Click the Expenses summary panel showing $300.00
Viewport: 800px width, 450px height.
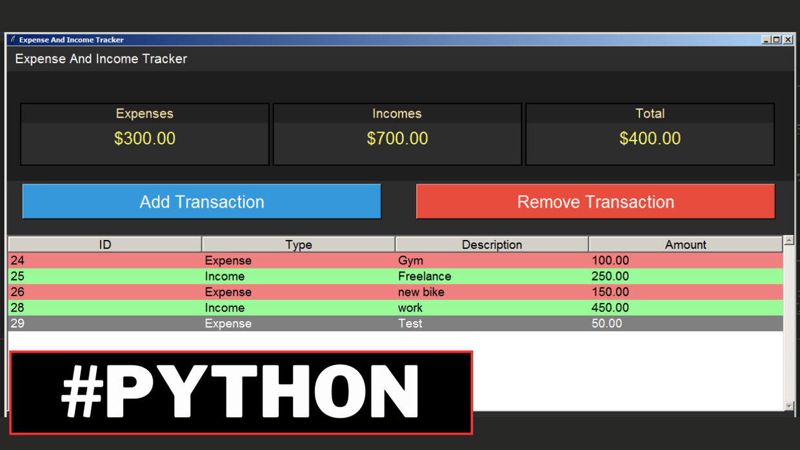point(145,133)
